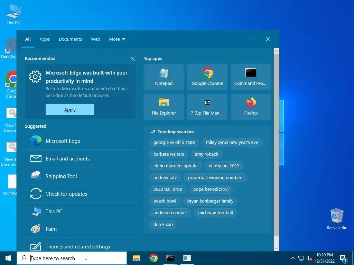Open This PC from Suggested list
354x265 pixels.
80,212
